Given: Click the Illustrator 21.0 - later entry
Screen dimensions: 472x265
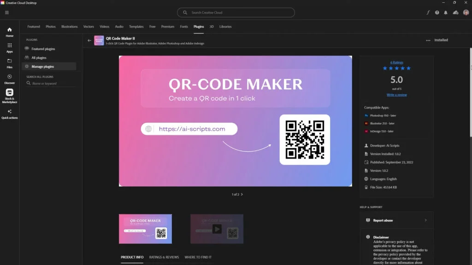Looking at the screenshot, I should pos(379,123).
